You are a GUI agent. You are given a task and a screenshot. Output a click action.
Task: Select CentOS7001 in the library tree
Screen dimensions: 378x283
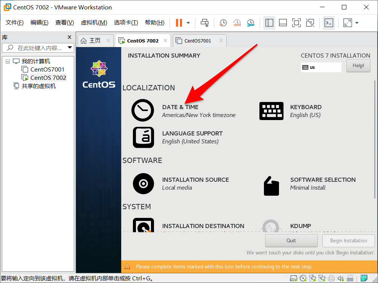(47, 69)
